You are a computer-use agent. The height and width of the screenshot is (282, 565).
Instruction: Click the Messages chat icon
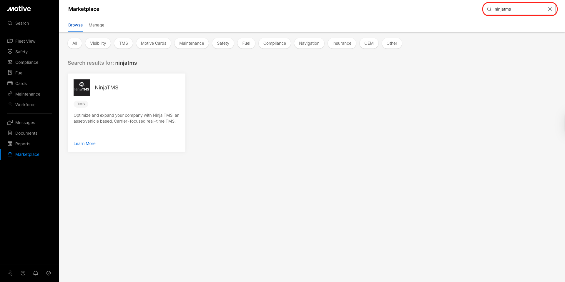pos(10,123)
